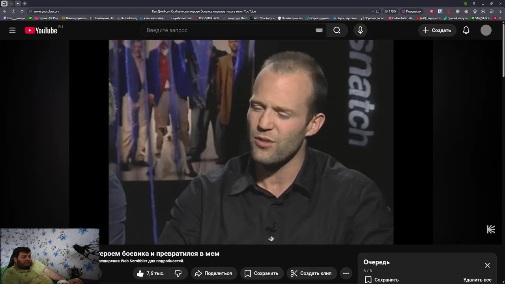Start voice search with the microphone
The height and width of the screenshot is (284, 505).
click(x=360, y=30)
